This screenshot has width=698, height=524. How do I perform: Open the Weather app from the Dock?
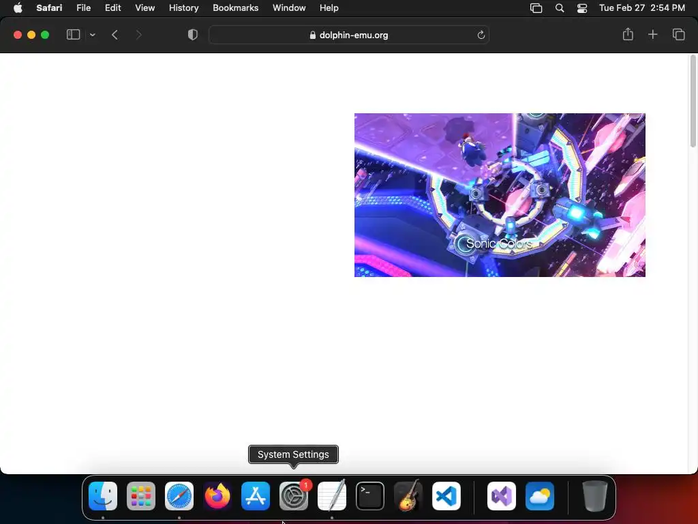point(540,496)
